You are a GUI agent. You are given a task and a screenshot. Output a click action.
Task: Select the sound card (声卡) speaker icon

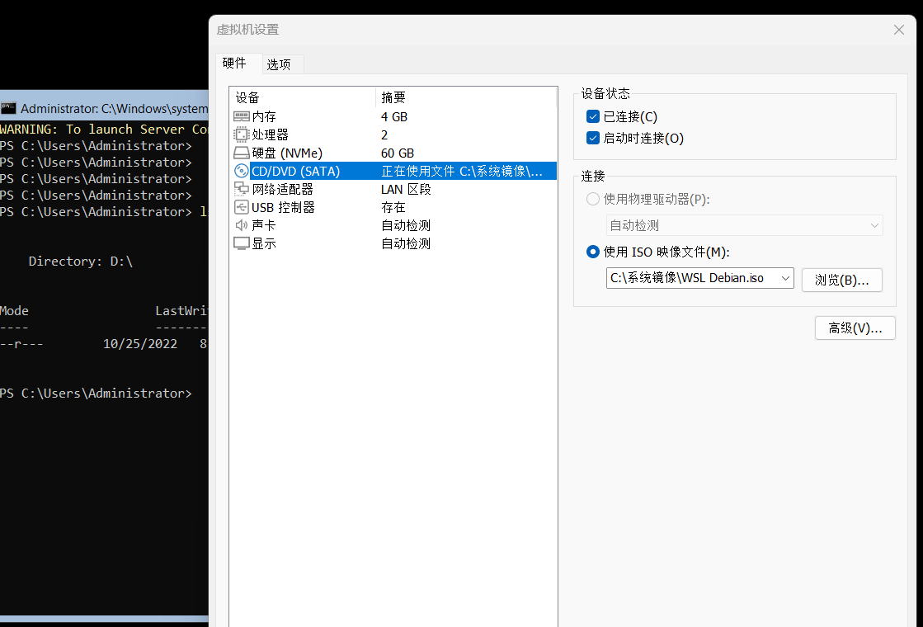(x=242, y=225)
